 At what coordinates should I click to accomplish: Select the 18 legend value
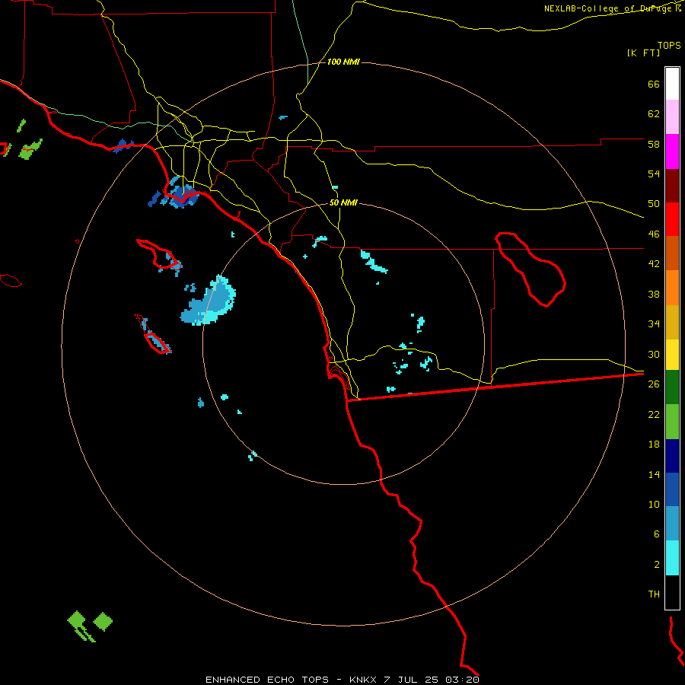coord(654,444)
